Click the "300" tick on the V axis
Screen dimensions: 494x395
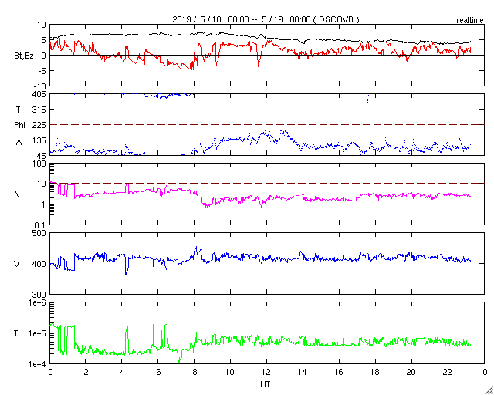click(x=39, y=295)
